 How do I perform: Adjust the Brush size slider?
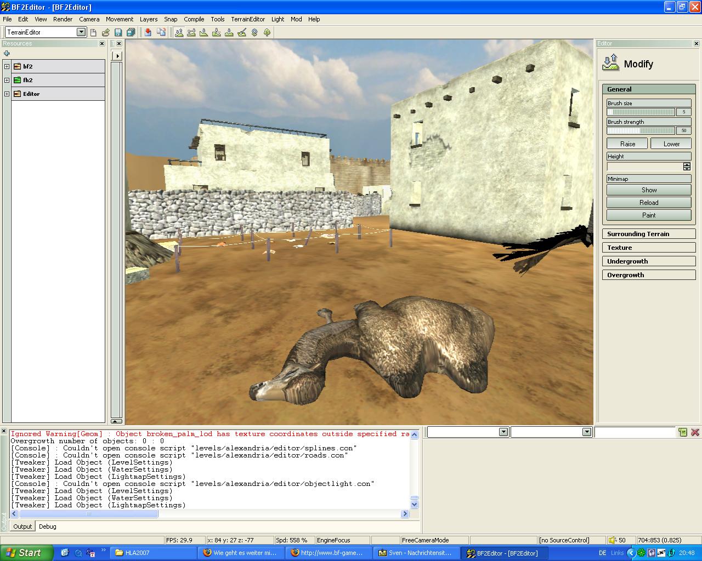point(641,112)
